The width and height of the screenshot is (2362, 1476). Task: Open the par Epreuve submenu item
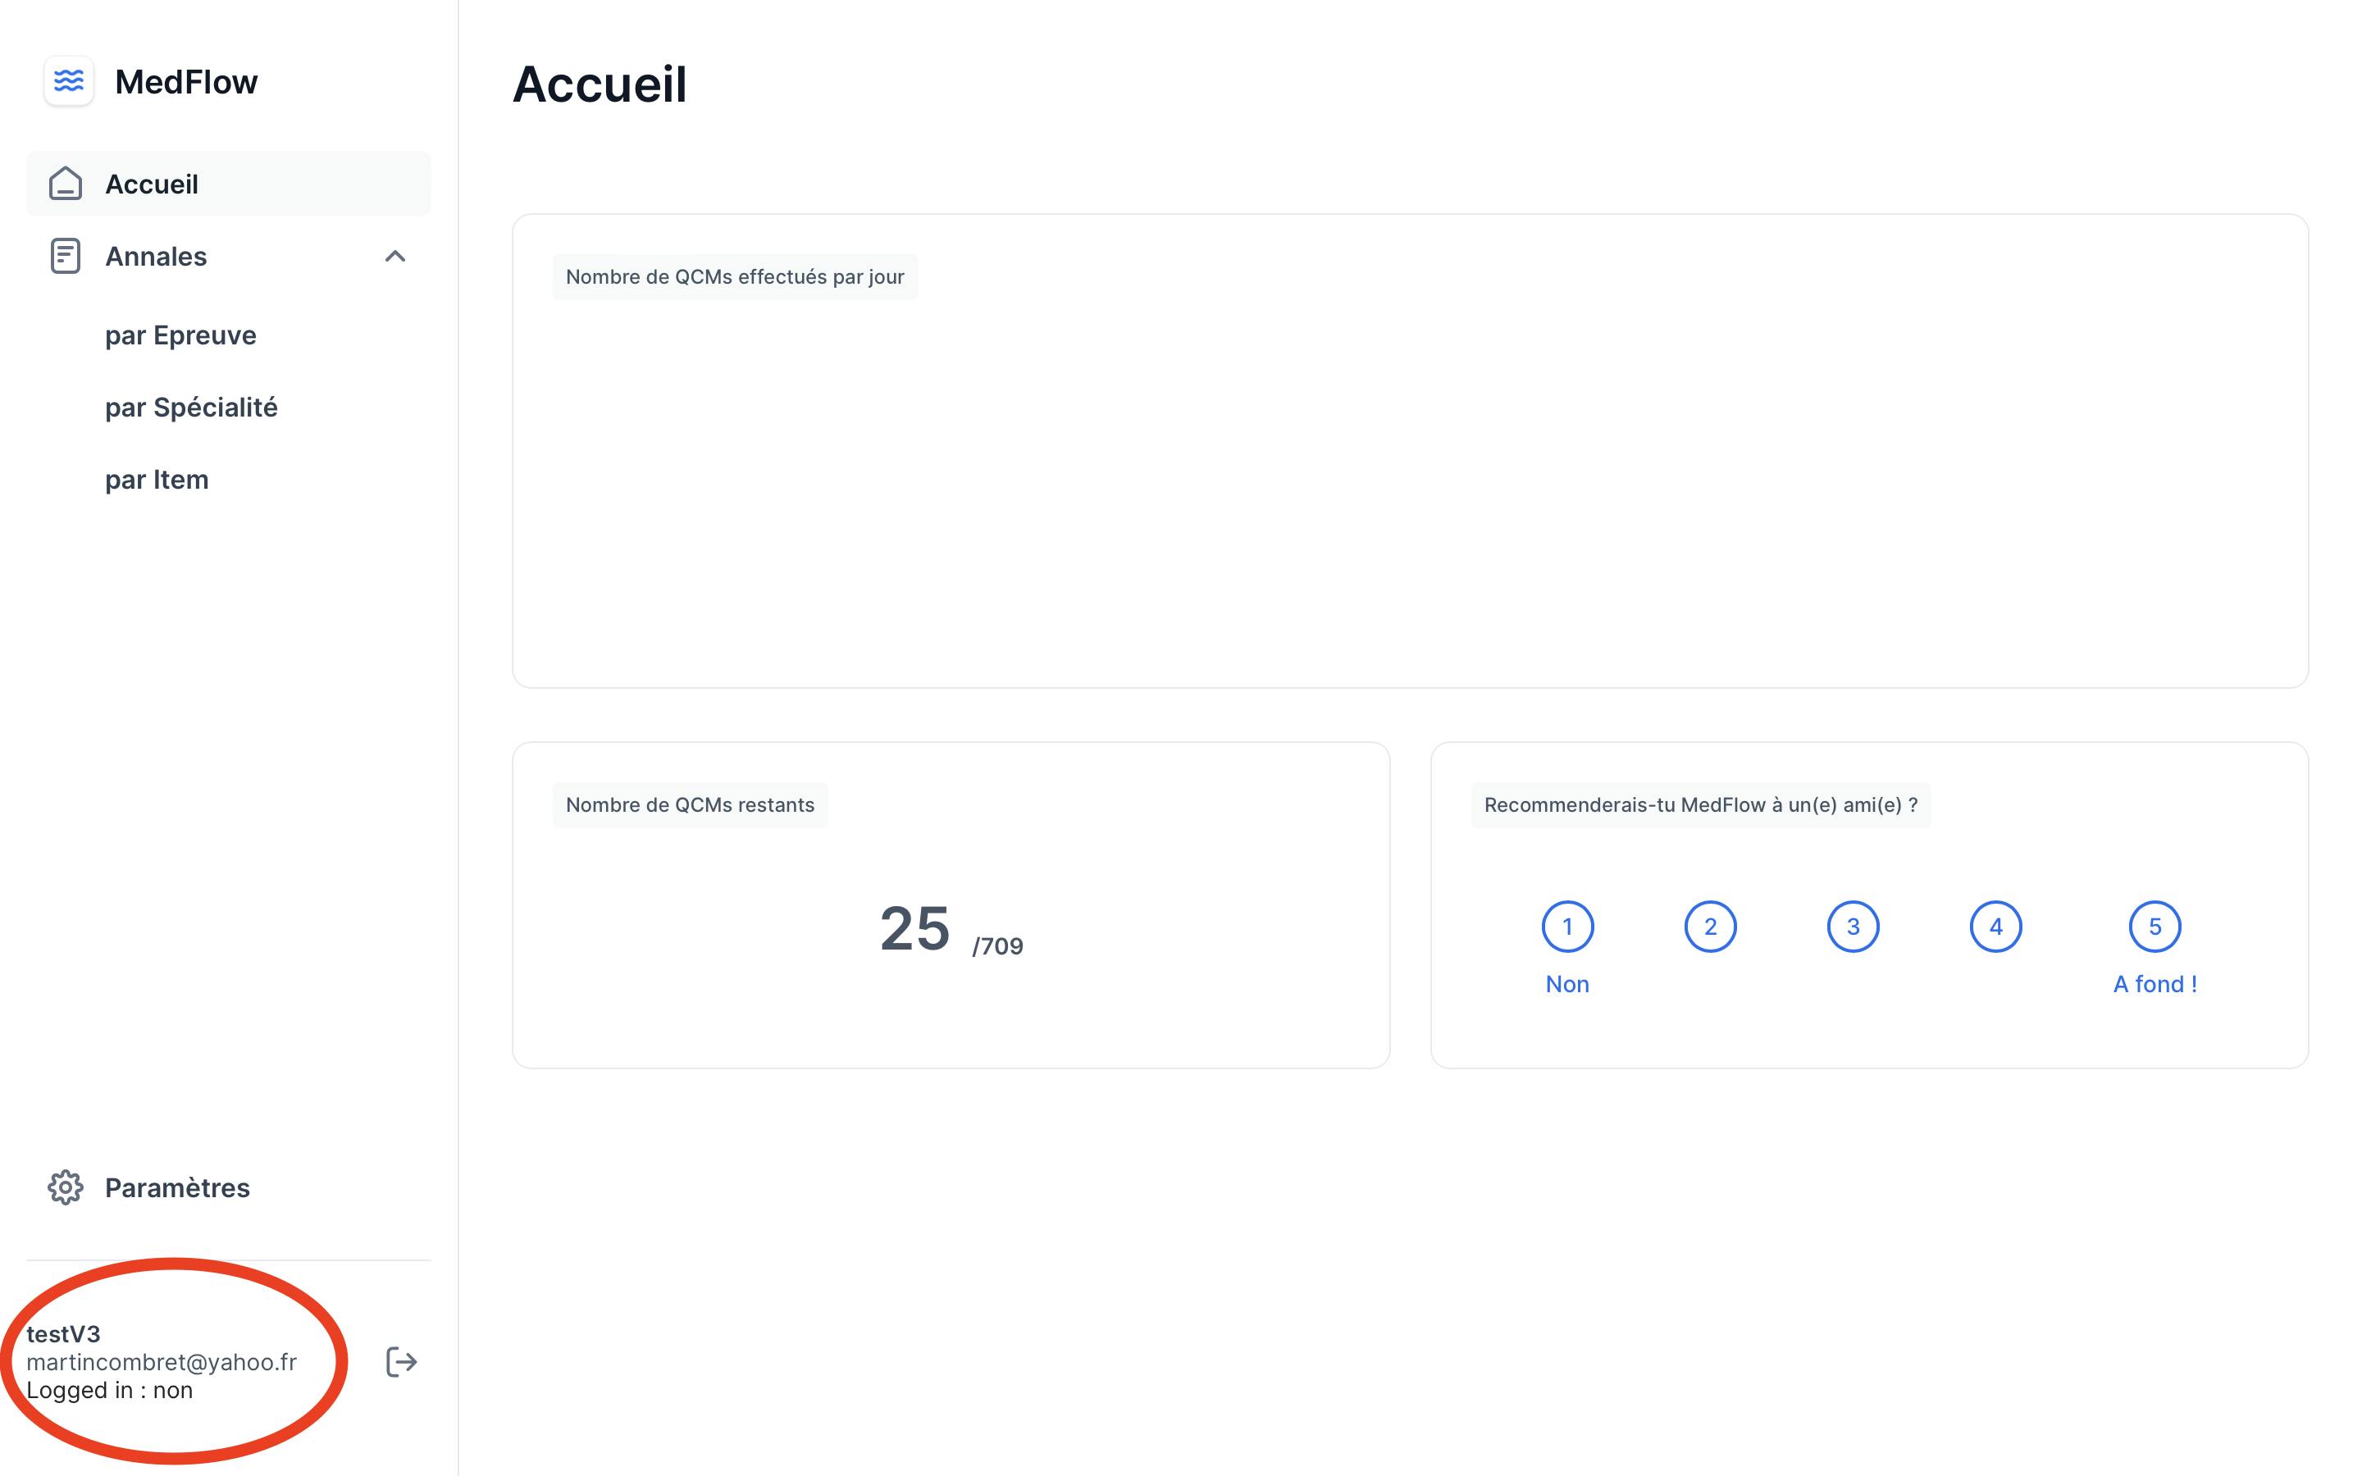pos(180,335)
